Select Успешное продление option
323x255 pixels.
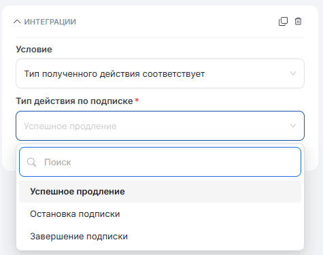(x=160, y=192)
